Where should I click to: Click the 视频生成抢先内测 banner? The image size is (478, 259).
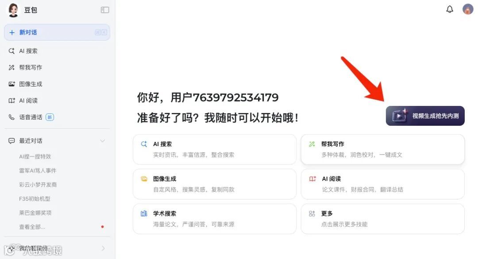pyautogui.click(x=425, y=116)
